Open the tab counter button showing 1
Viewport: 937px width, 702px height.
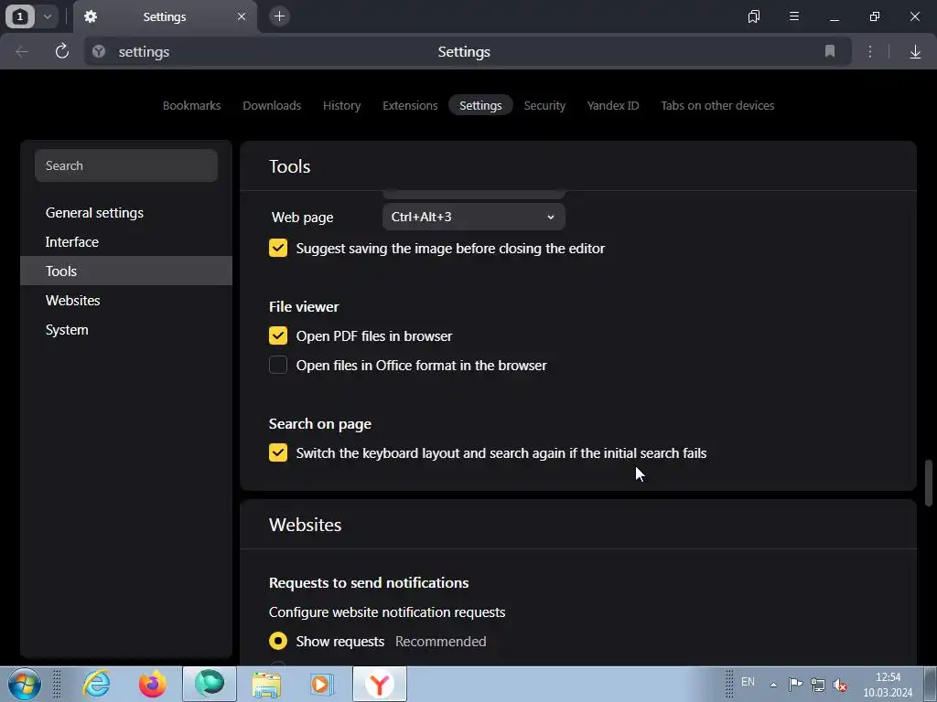tap(20, 16)
